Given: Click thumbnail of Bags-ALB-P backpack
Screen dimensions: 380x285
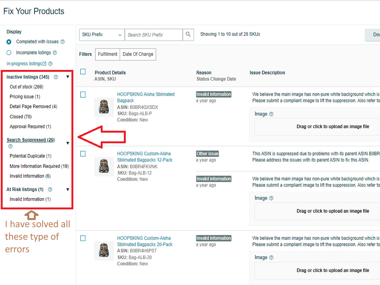Looking at the screenshot, I should 104,107.
